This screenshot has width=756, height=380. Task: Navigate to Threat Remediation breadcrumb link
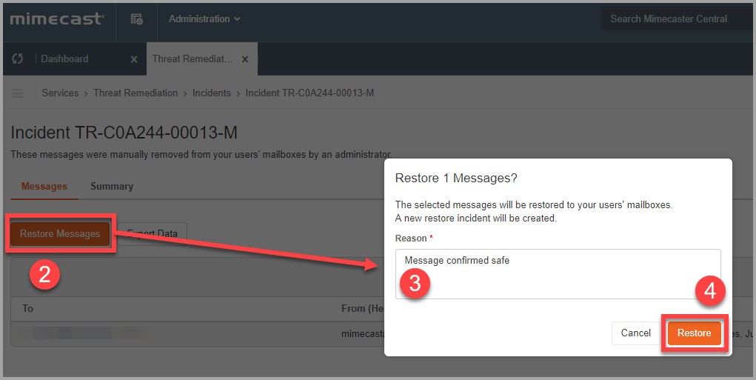pos(136,93)
